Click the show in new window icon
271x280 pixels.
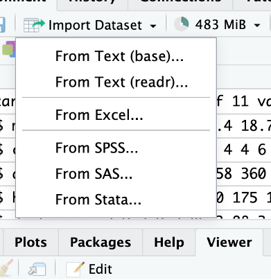(37, 269)
